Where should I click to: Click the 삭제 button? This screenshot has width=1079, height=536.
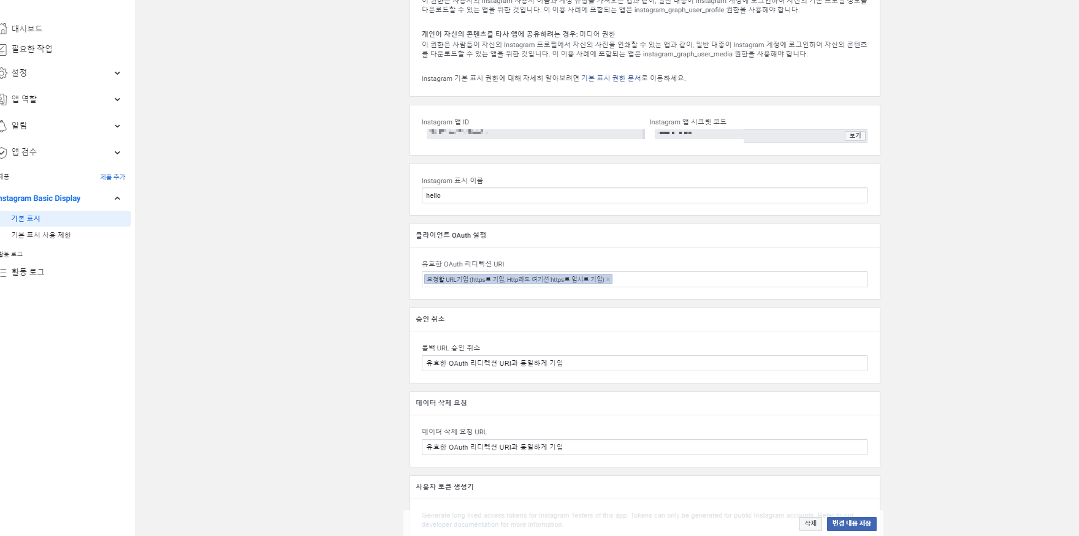810,524
